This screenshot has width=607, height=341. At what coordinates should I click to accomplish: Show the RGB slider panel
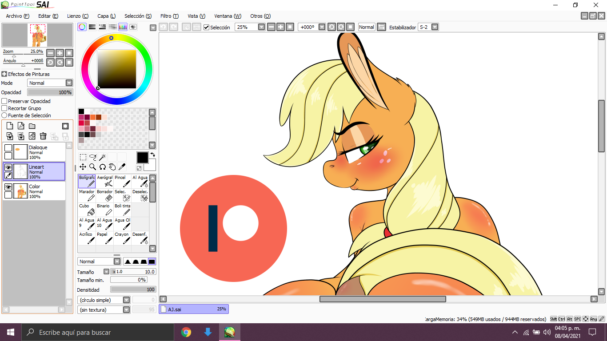[x=92, y=27]
